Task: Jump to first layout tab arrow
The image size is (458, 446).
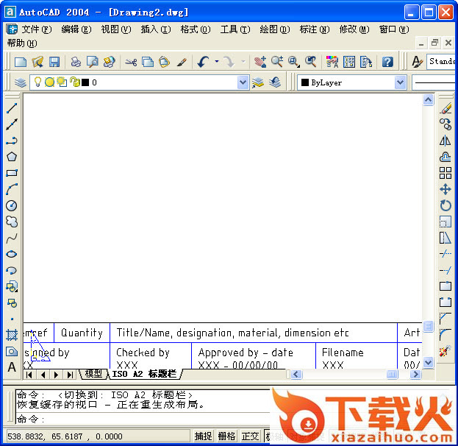Action: (29, 375)
